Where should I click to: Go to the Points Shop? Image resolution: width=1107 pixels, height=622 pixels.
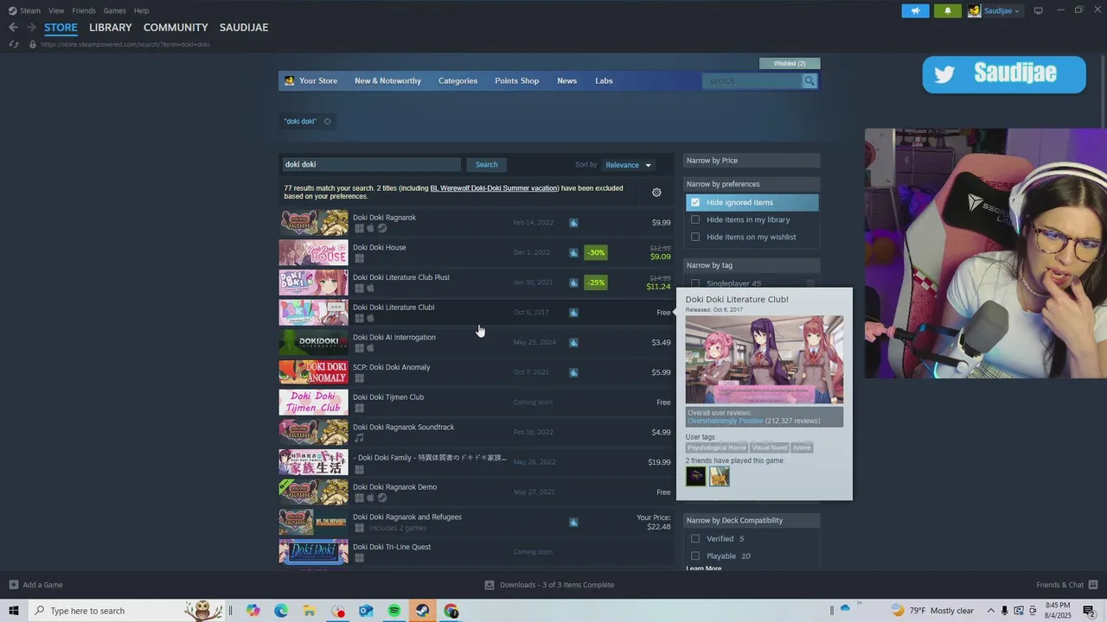(x=516, y=81)
